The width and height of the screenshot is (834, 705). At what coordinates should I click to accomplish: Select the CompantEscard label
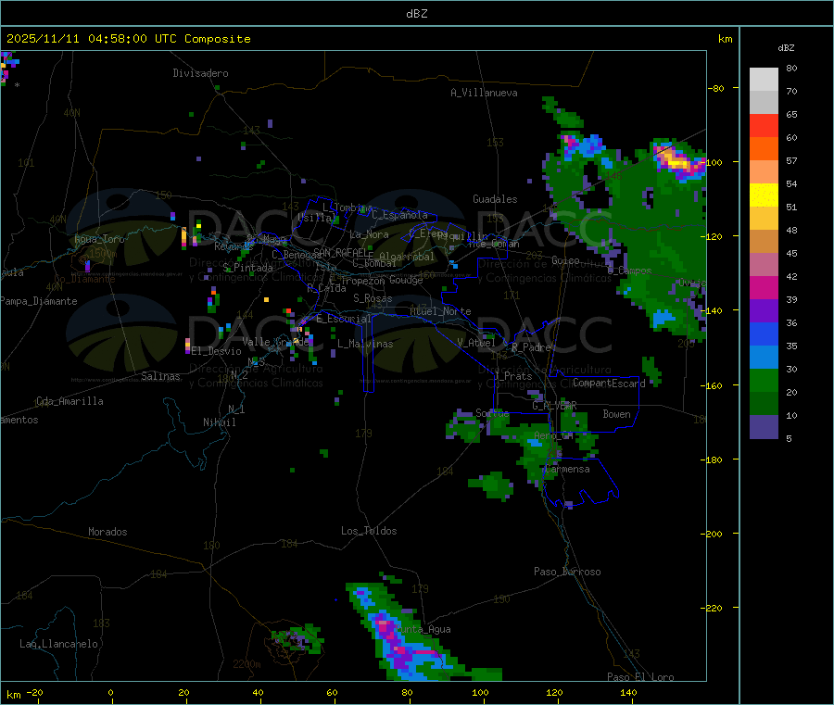tap(609, 383)
